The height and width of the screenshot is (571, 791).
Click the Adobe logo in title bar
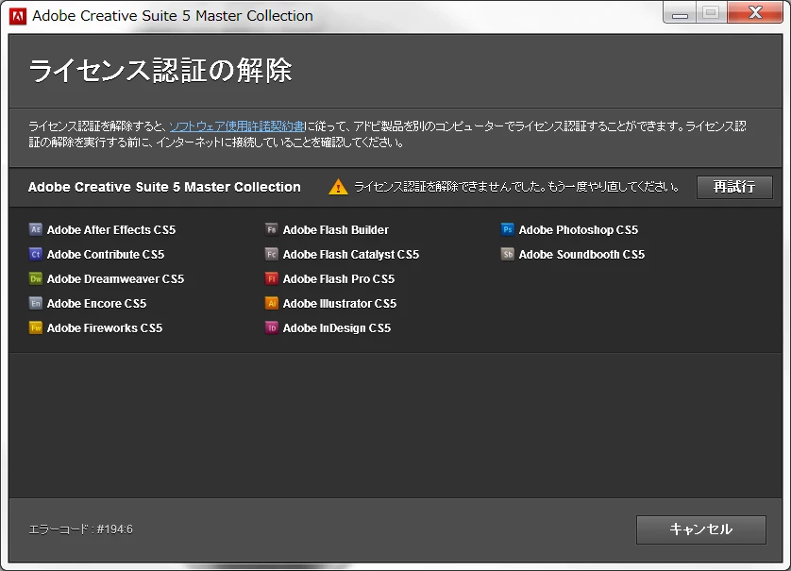point(18,16)
